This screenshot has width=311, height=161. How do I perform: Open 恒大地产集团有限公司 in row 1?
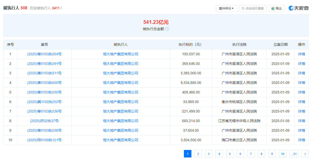121,54
